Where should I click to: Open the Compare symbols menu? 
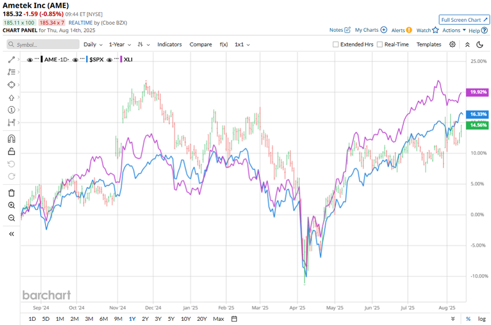[201, 44]
